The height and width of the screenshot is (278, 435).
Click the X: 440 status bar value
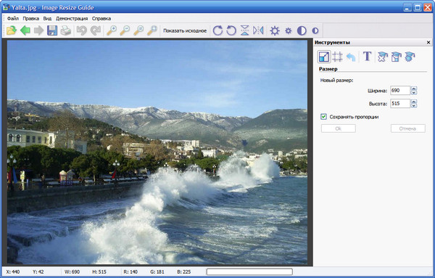(x=13, y=271)
